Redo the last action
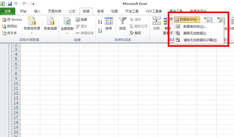The height and width of the screenshot is (137, 234). pyautogui.click(x=24, y=4)
